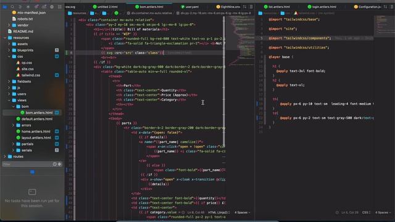The image size is (395, 222).
Task: Click the small blue tasks icon below the filter
Action: pos(32,172)
